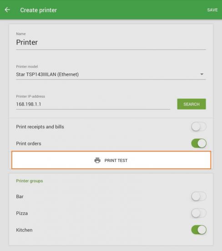Turn on the Bar printer group
The image size is (222, 251).
tap(199, 196)
